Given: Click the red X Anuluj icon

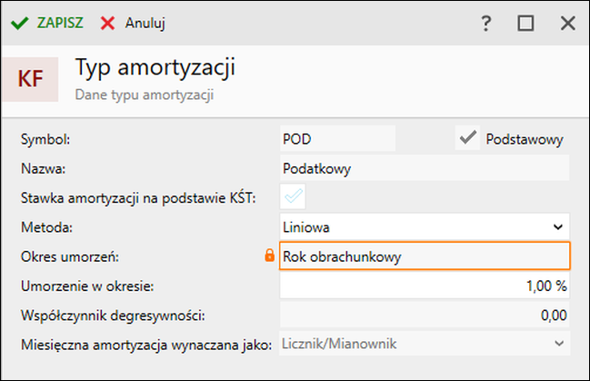Looking at the screenshot, I should pos(107,24).
